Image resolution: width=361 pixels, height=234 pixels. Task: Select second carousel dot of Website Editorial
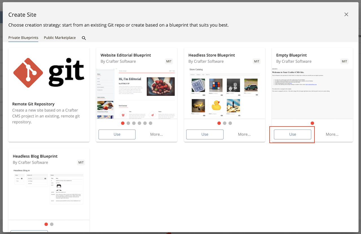tap(128, 123)
